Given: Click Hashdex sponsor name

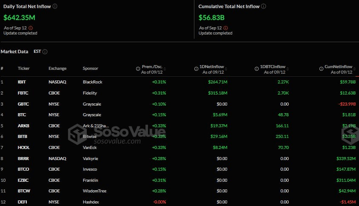Looking at the screenshot, I should click(91, 202).
